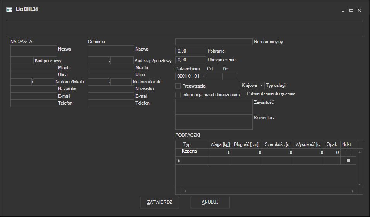Tick Informacja przed doręczeniem checkbox
370x217 pixels.
click(x=178, y=95)
